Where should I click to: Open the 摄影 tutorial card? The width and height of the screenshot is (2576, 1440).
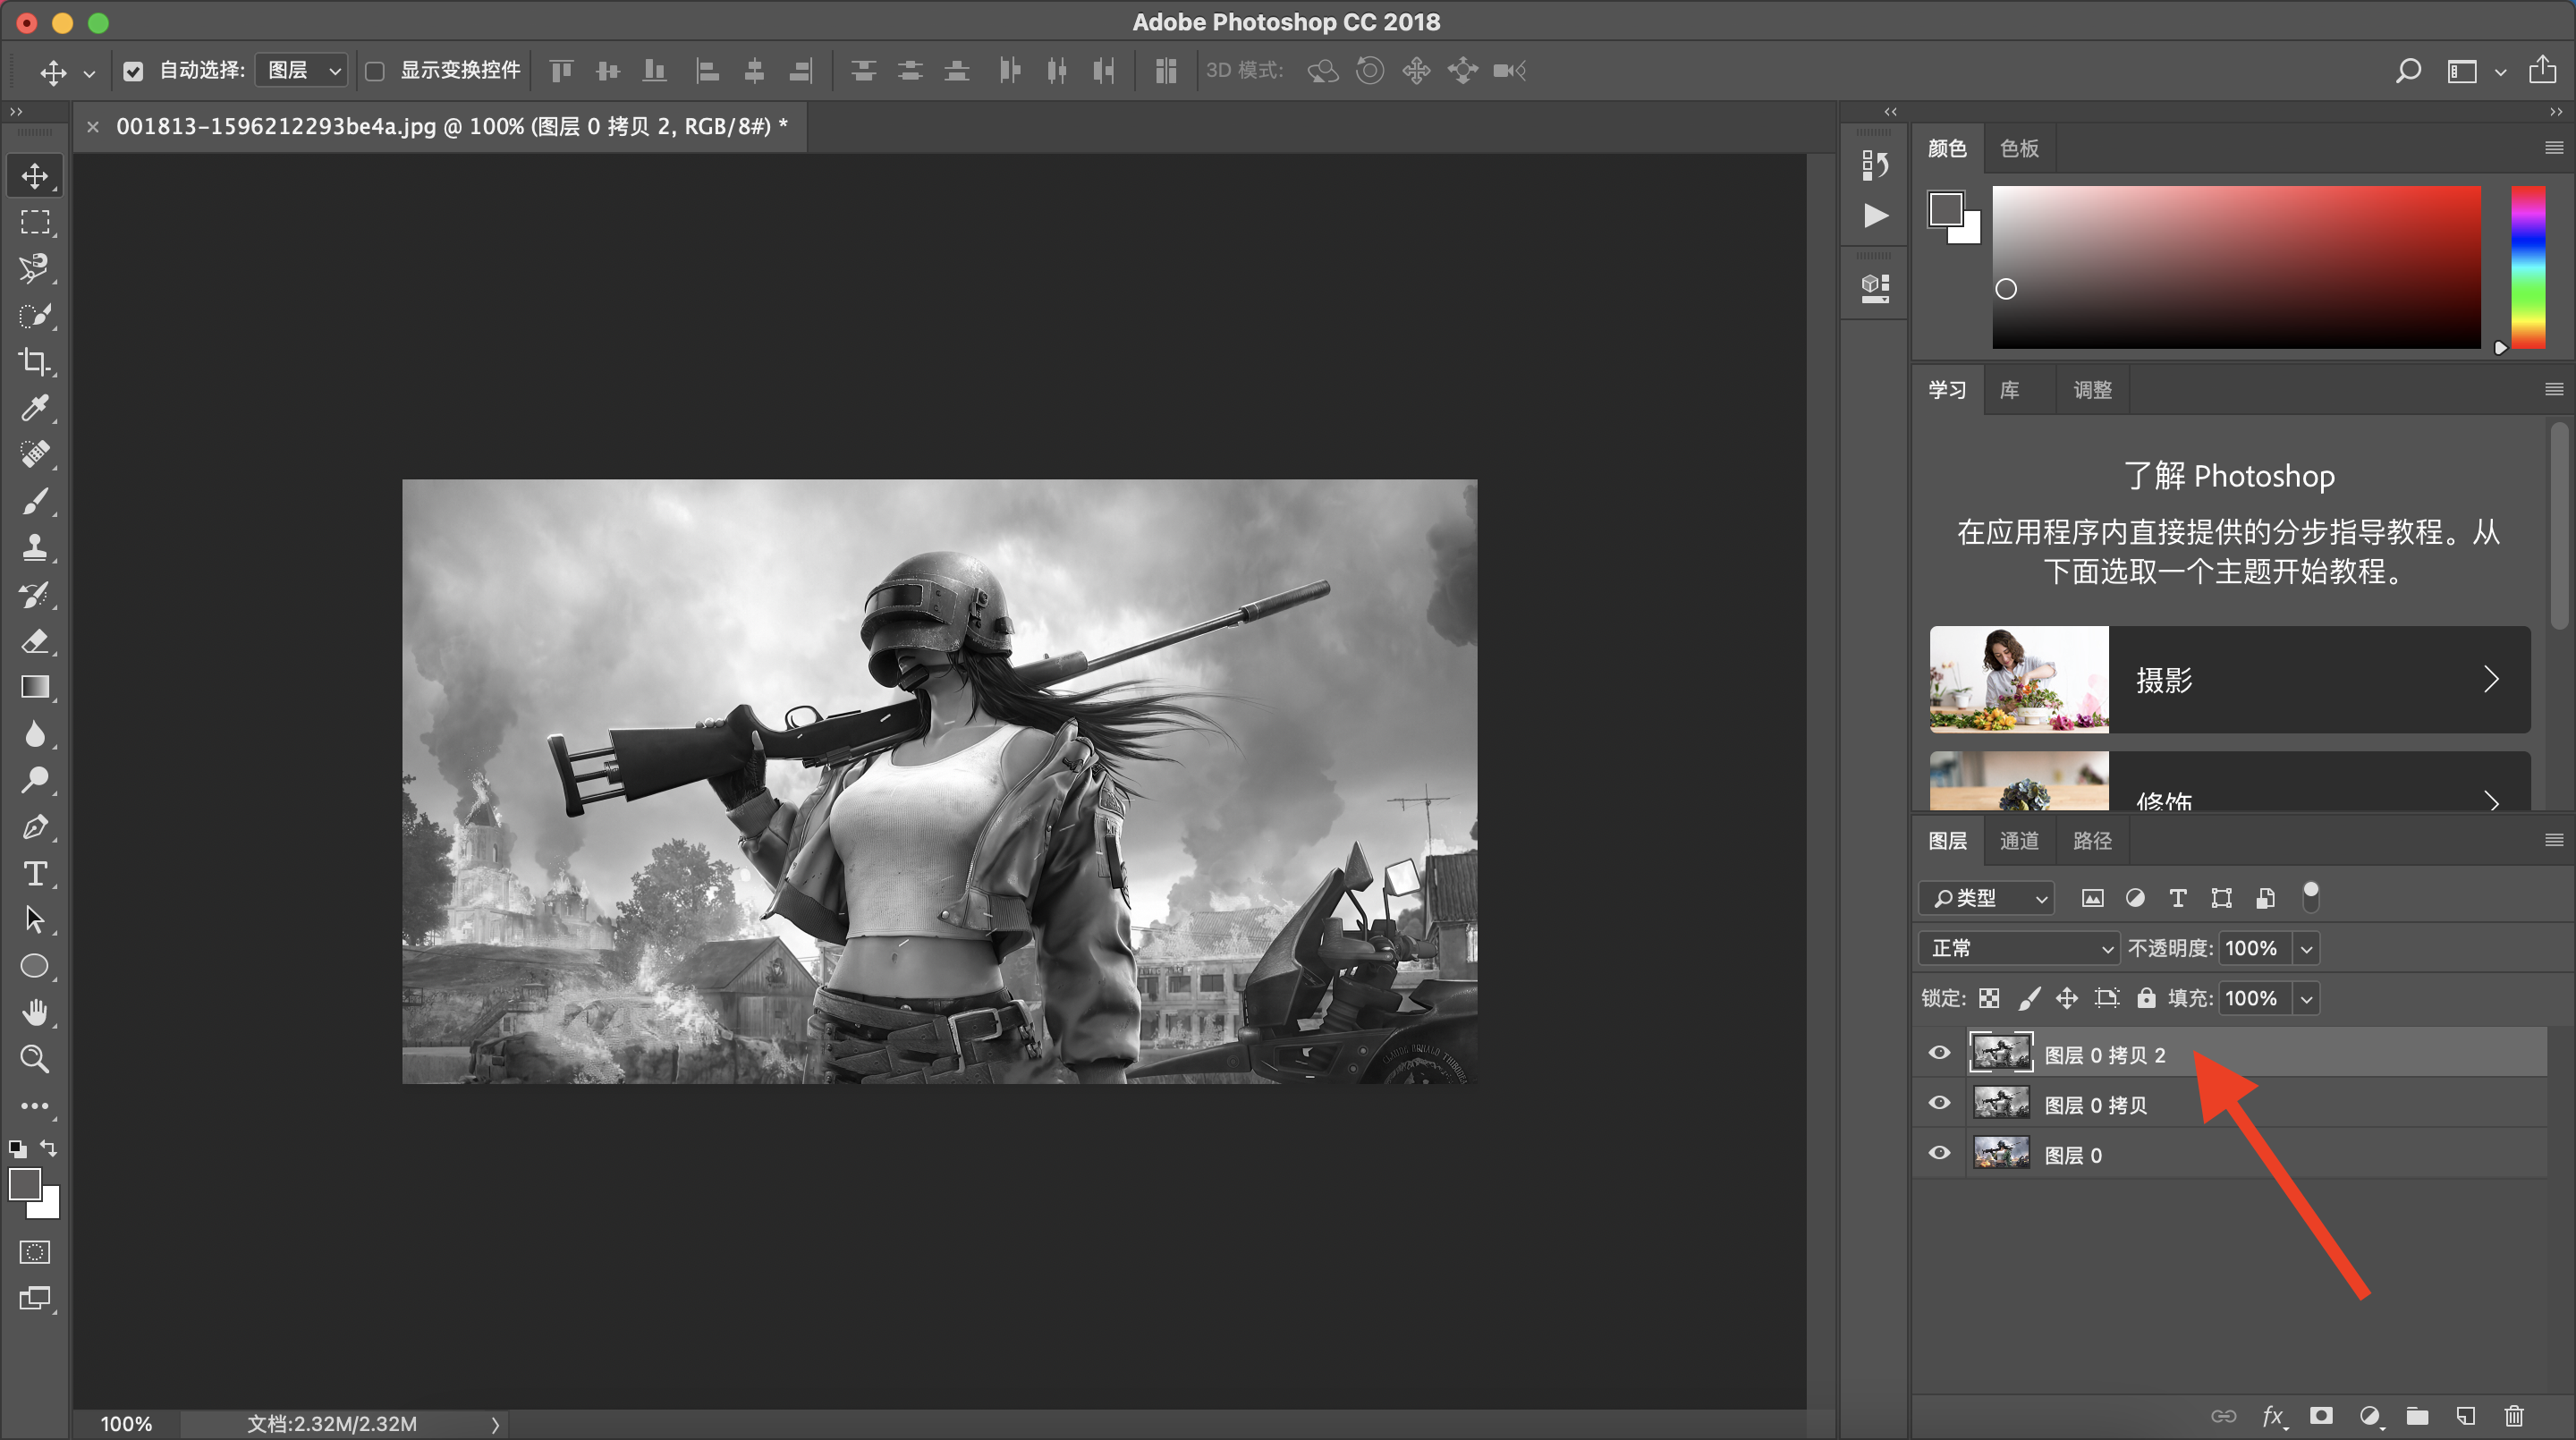pyautogui.click(x=2230, y=680)
